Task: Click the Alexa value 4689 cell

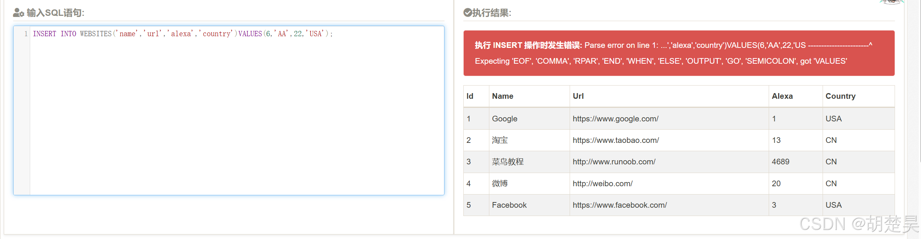Action: tap(795, 162)
